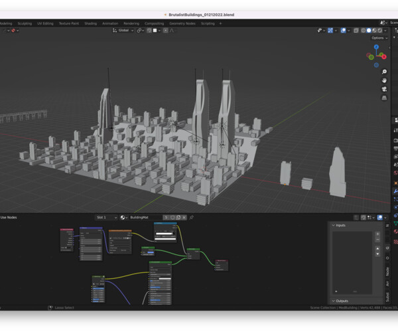Open the Global transform orientation dropdown

[x=124, y=30]
